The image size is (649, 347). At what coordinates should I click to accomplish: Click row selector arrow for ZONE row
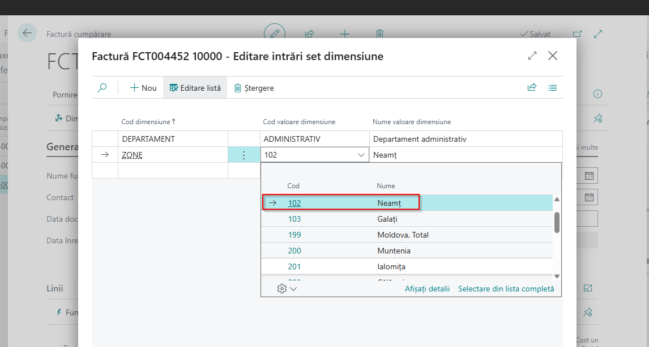pyautogui.click(x=105, y=155)
